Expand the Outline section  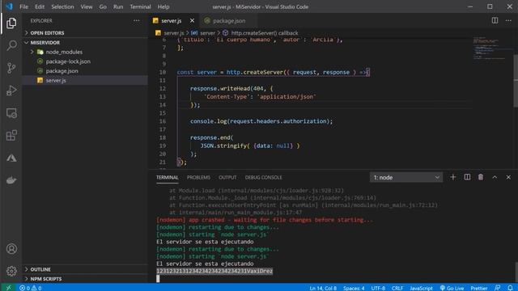click(x=85, y=269)
